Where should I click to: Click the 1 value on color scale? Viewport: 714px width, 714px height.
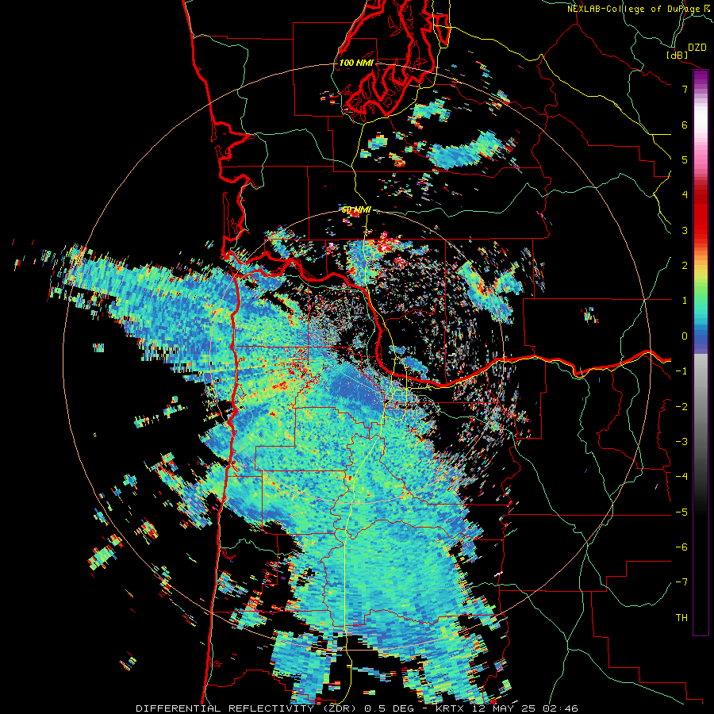point(685,301)
